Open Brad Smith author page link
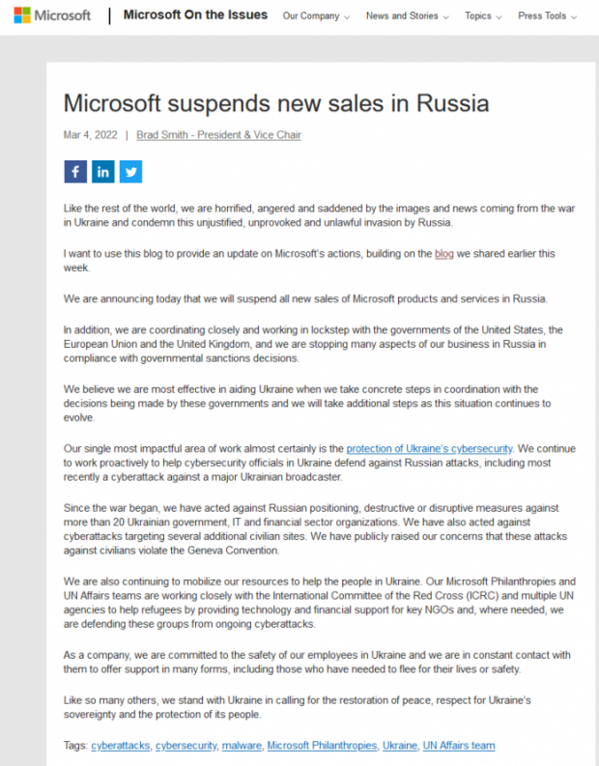The width and height of the screenshot is (599, 766). click(218, 135)
